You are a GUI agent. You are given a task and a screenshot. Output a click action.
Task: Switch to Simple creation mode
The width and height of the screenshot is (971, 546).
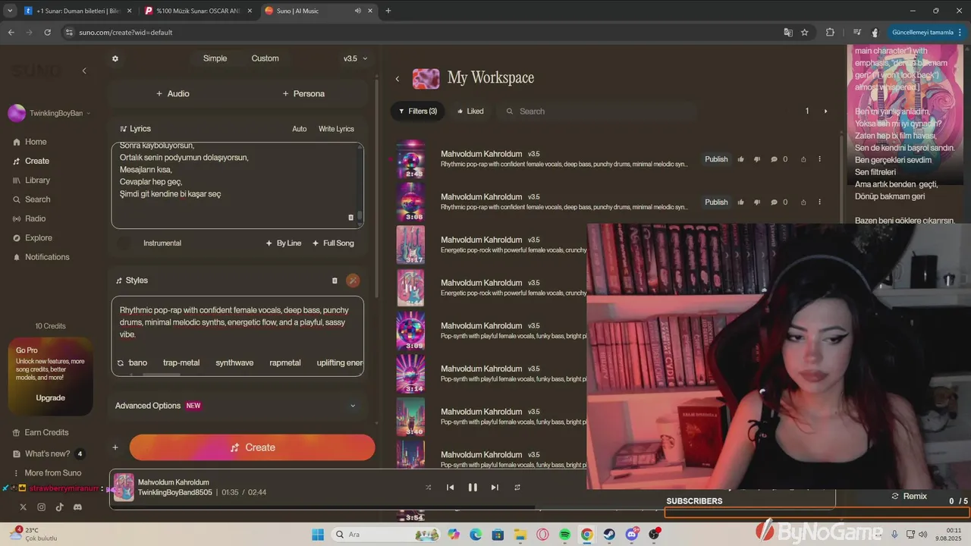pos(215,58)
